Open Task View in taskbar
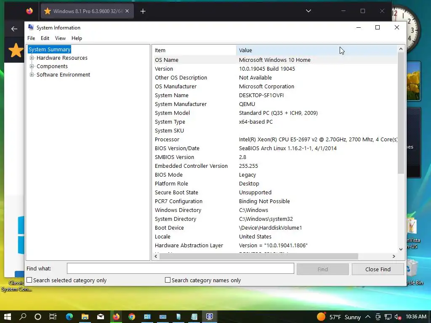The height and width of the screenshot is (323, 431). 53,317
